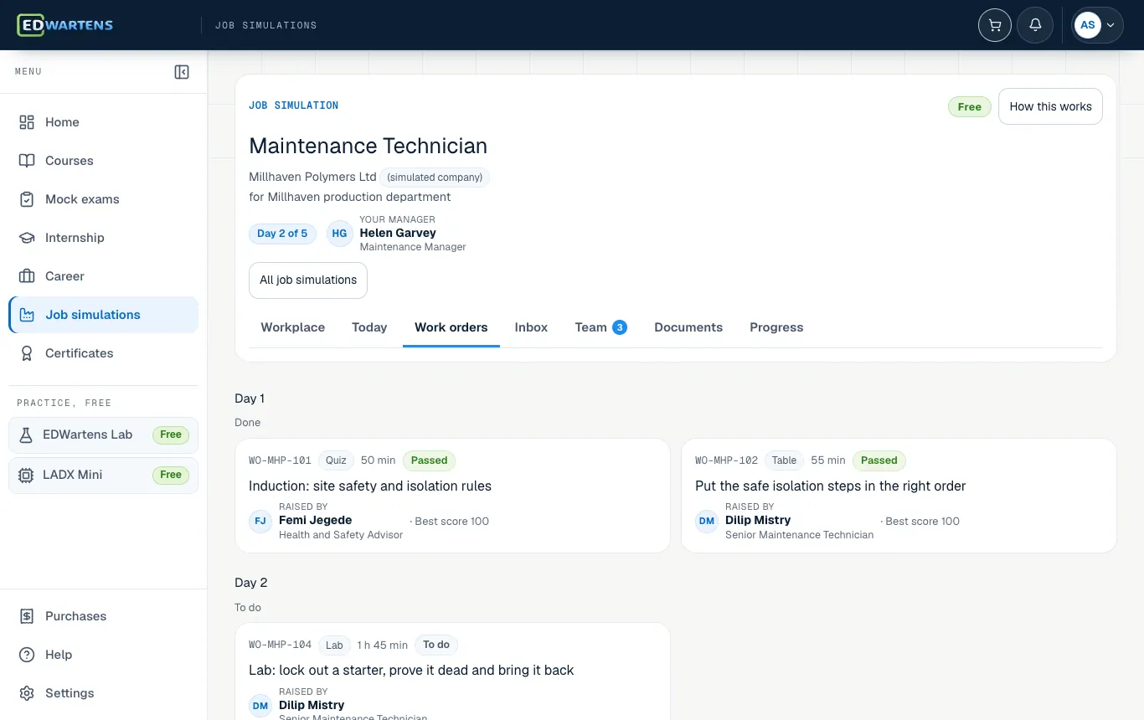The image size is (1144, 720).
Task: Open the Progress tab
Action: pos(776,327)
